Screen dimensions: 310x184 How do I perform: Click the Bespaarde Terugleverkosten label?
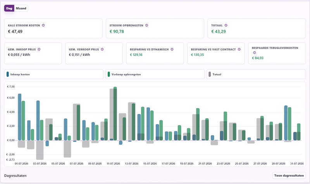point(275,48)
